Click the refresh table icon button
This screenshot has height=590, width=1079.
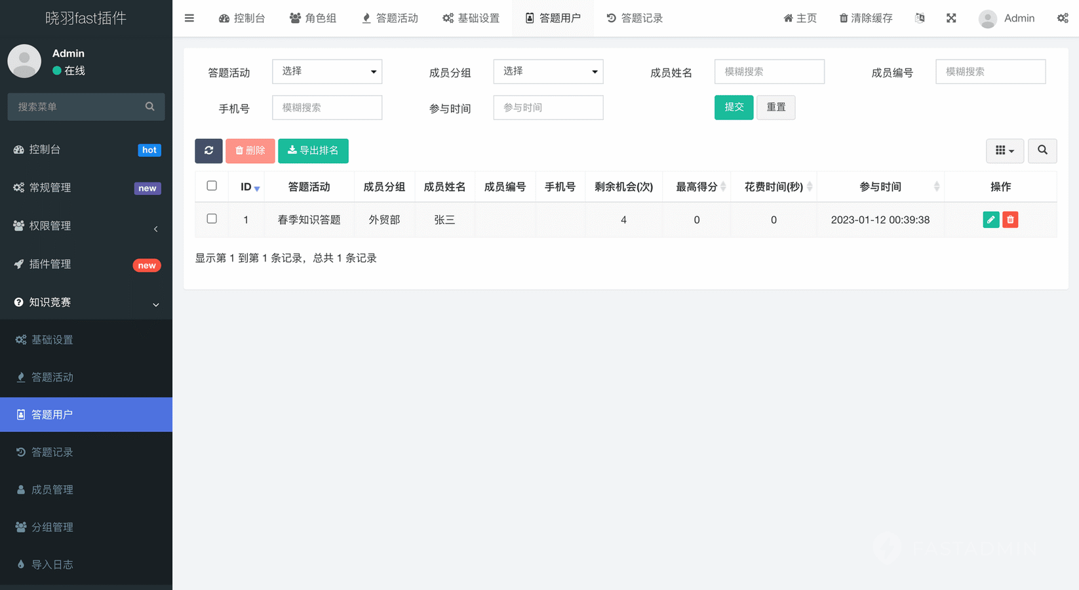[208, 151]
